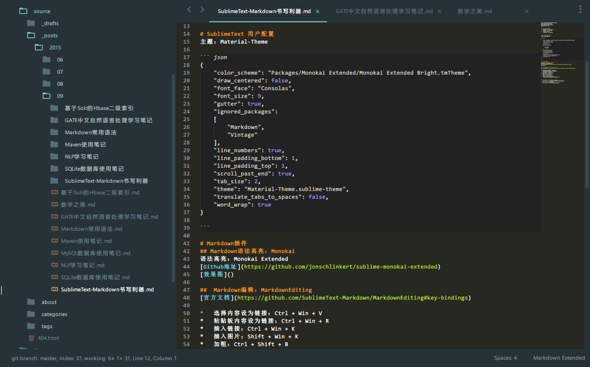The width and height of the screenshot is (590, 367).
Task: Click the sublime-monokai-extended GitHub URL
Action: click(341, 267)
